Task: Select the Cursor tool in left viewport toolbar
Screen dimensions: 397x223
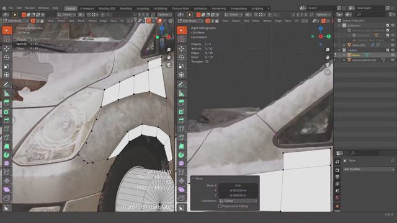Action: click(x=7, y=39)
